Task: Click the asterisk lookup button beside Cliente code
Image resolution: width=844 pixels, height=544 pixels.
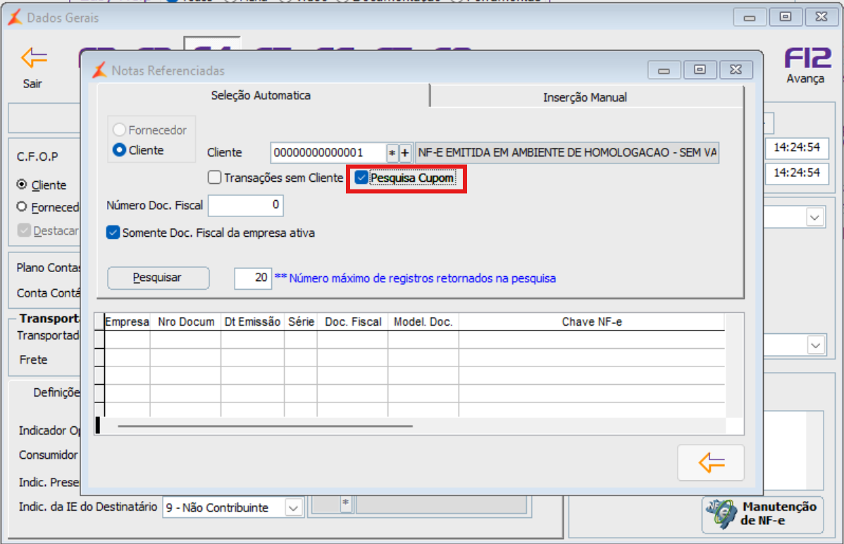Action: pyautogui.click(x=392, y=153)
